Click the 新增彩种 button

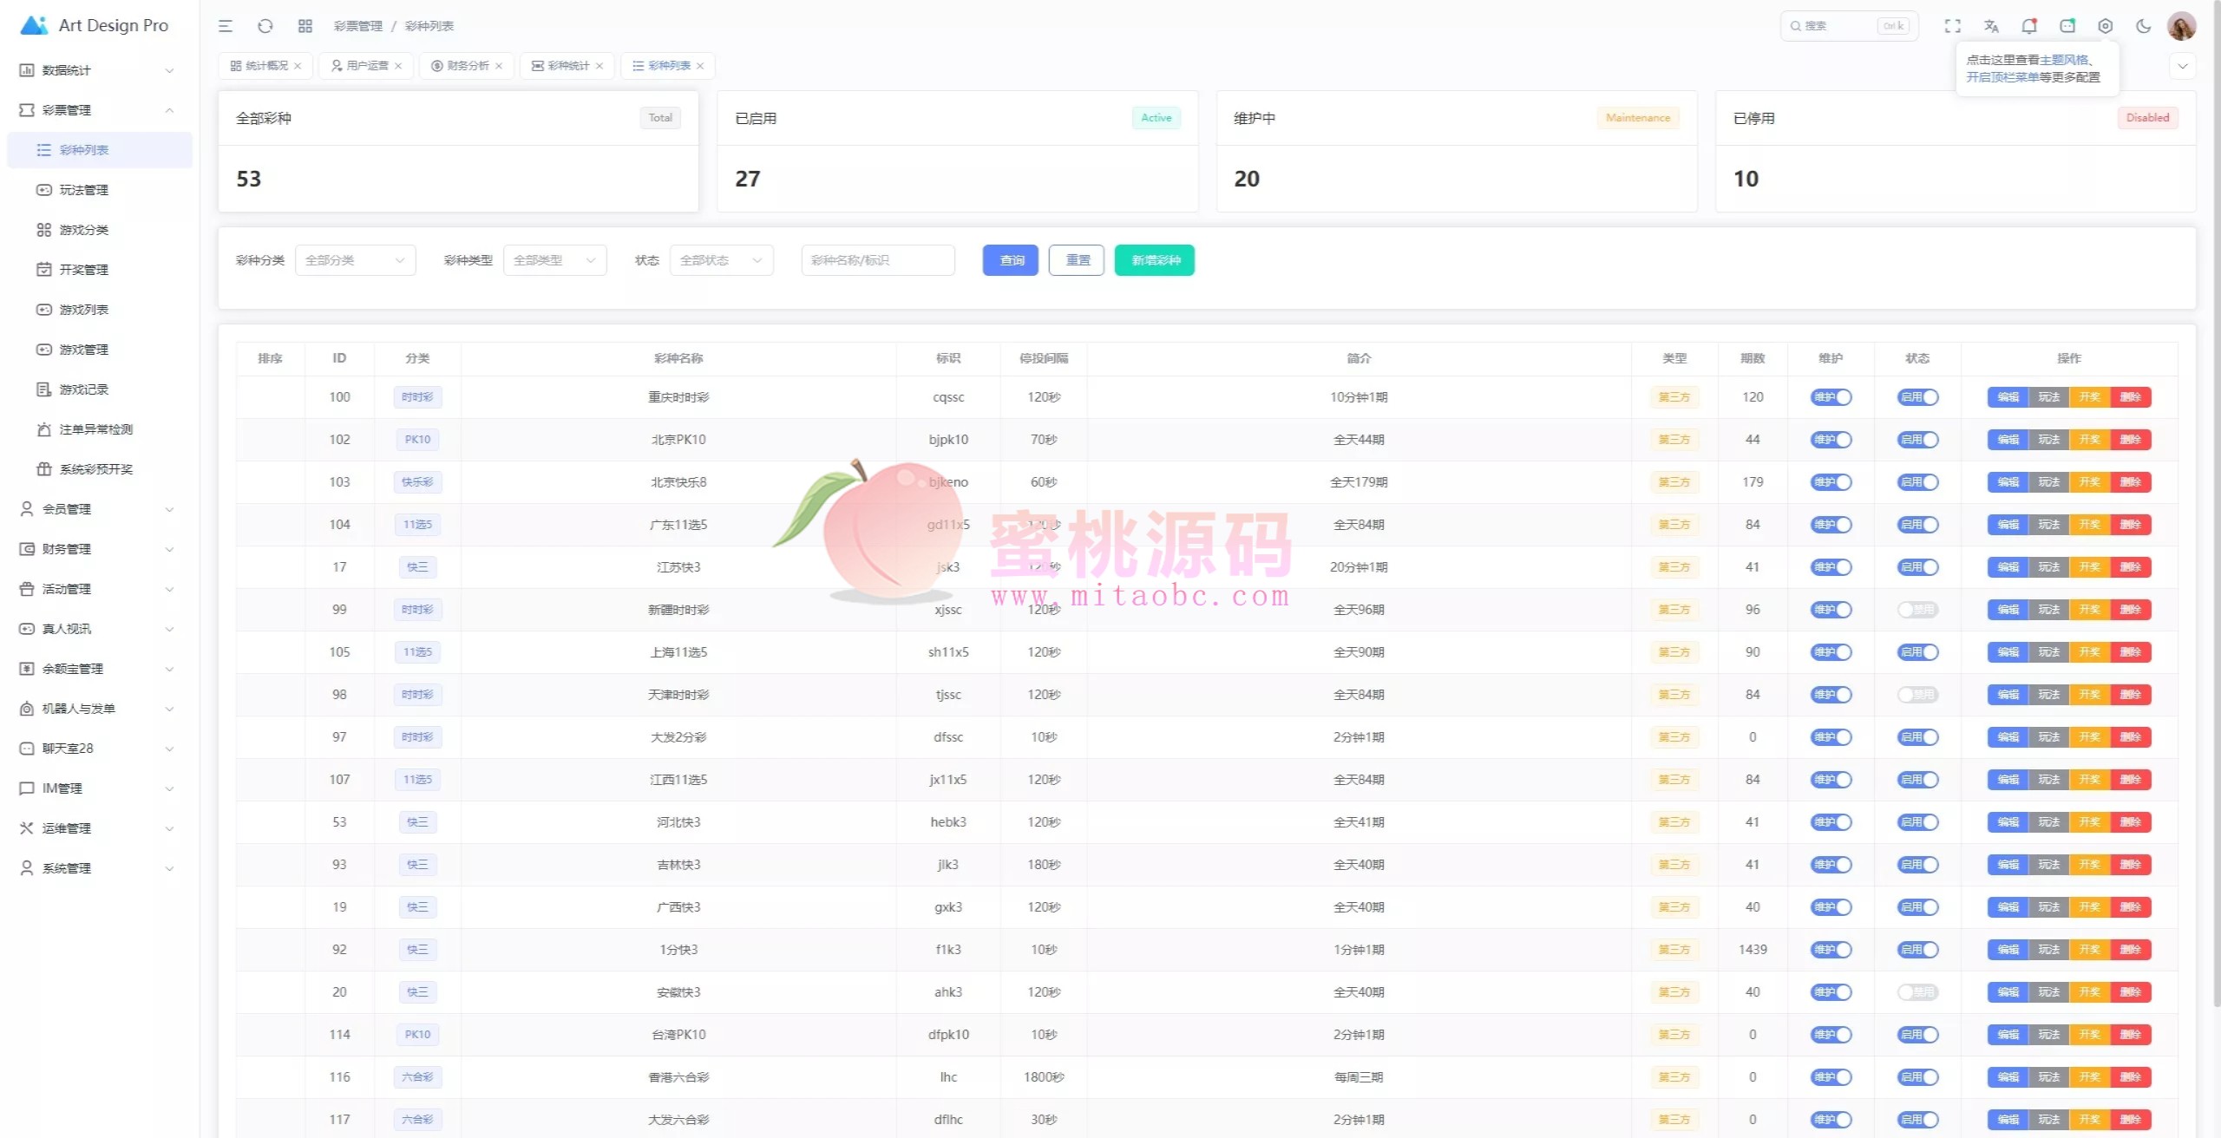coord(1154,260)
